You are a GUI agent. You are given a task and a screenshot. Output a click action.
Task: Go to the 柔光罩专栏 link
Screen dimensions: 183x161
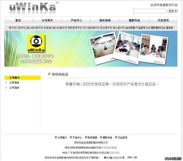pos(106,28)
